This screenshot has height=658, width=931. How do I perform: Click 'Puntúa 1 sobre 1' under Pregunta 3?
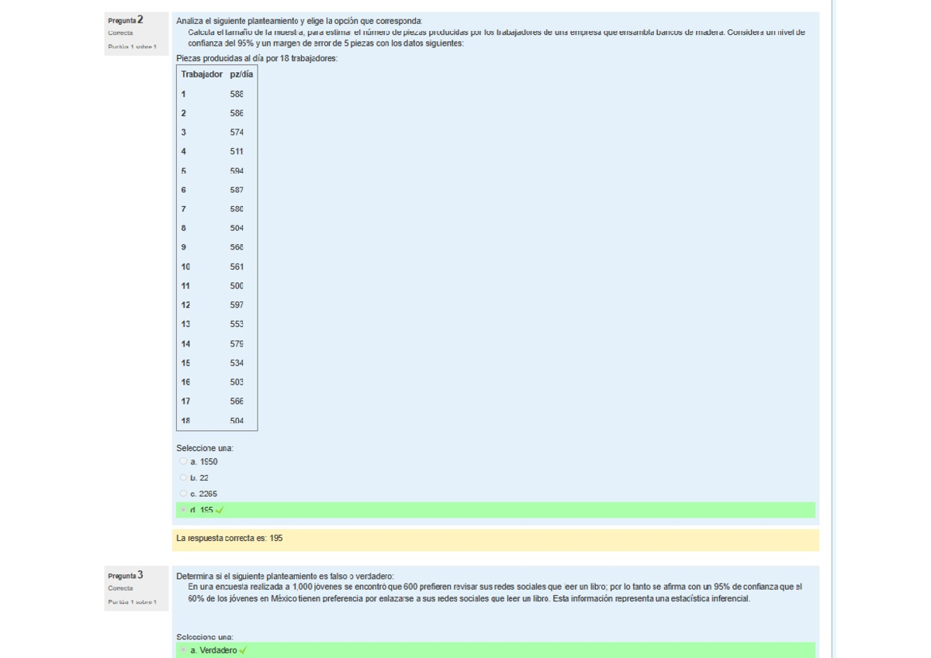click(x=132, y=602)
